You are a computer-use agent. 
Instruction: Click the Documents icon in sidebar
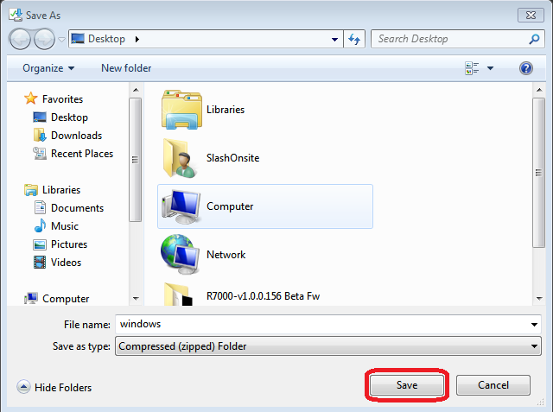click(40, 207)
